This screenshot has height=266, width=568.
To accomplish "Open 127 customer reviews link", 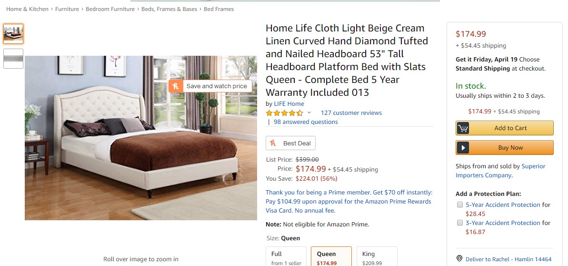I will (351, 113).
